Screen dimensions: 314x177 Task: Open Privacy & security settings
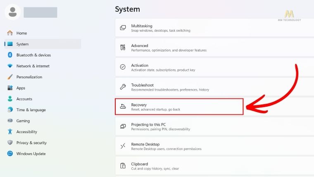(x=43, y=143)
